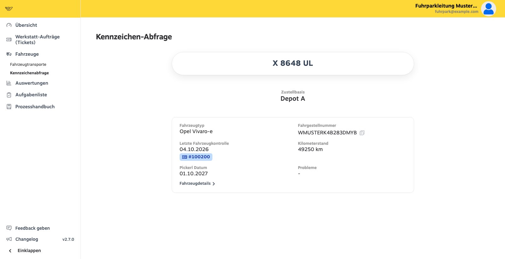Click the Fuhrparkleitung Muster account name

(446, 6)
